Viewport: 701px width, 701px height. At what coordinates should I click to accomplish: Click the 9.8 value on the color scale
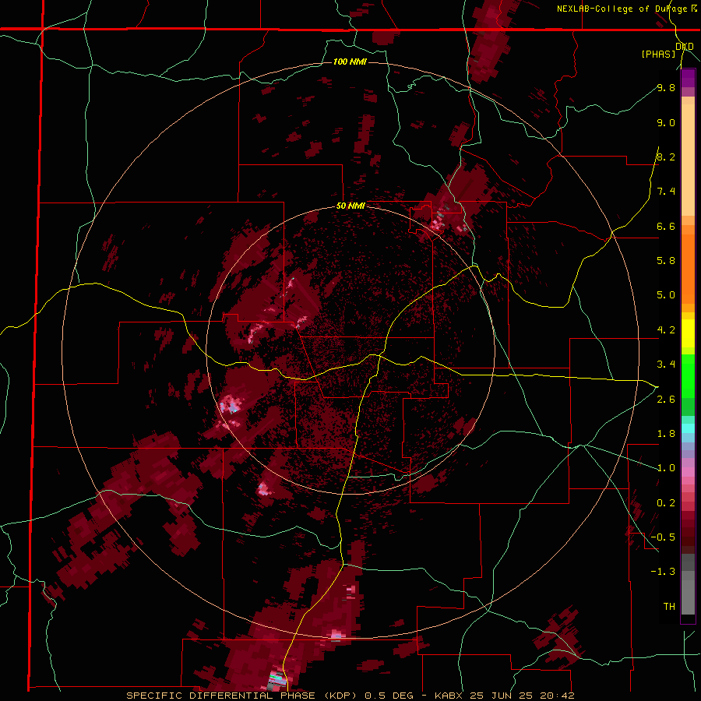click(666, 87)
